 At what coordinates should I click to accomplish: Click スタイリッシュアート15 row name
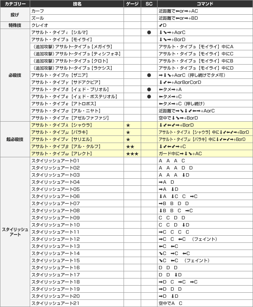(55, 260)
